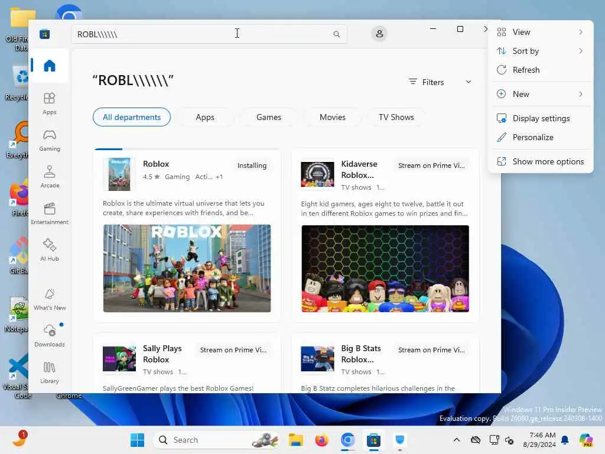Click the Everything search desktop shortcut
Image resolution: width=605 pixels, height=454 pixels.
click(x=18, y=140)
